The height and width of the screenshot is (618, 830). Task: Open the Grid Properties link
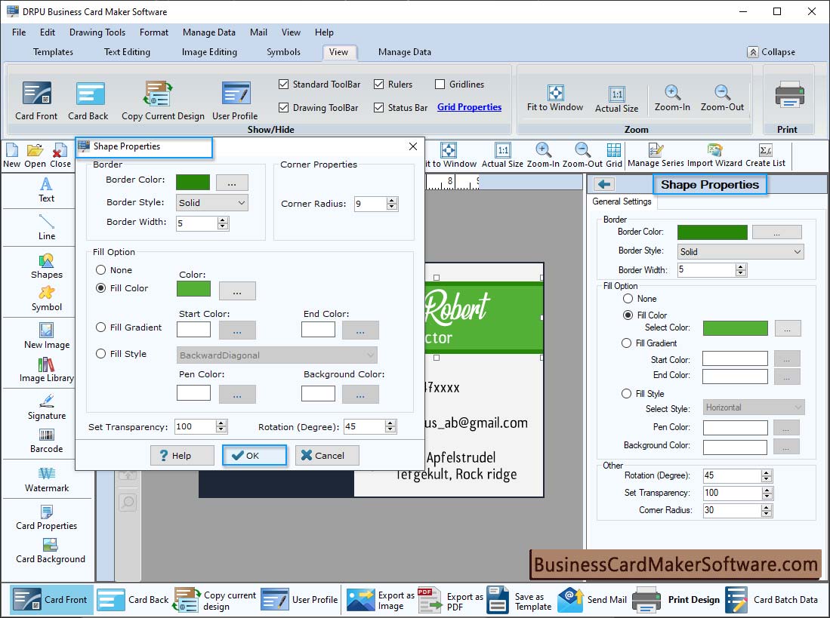point(469,107)
